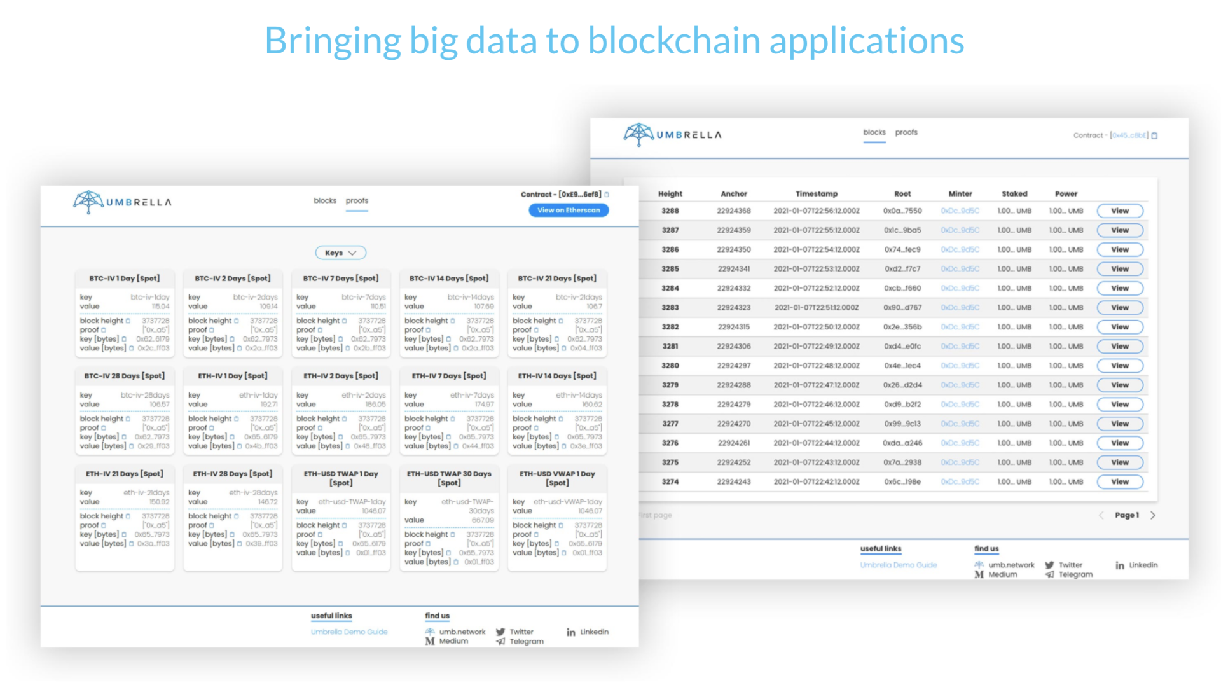View details for block 3288

[x=1120, y=211]
